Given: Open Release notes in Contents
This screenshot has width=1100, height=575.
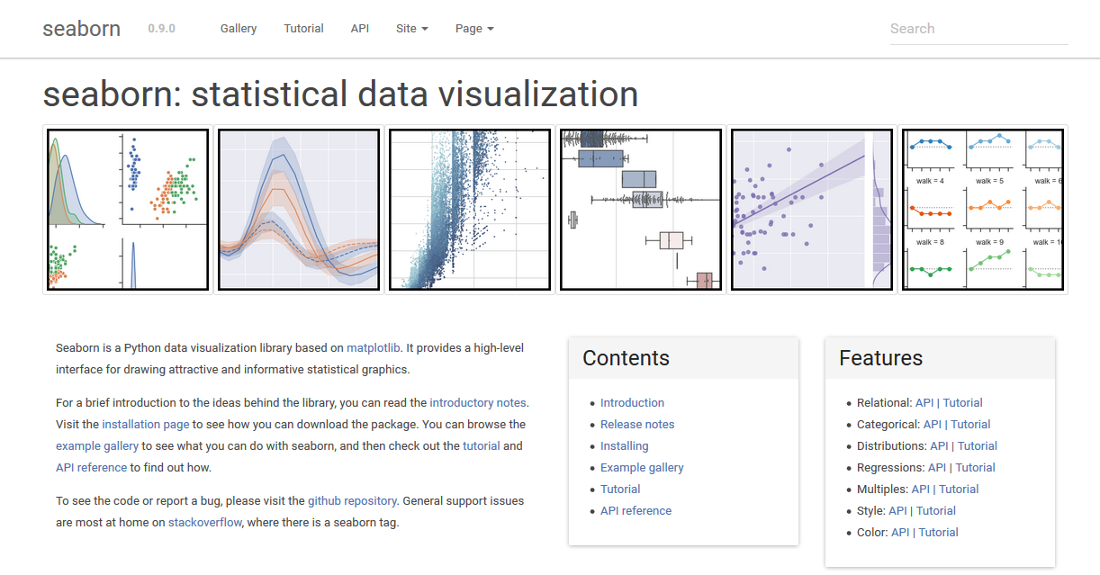Looking at the screenshot, I should pos(637,425).
